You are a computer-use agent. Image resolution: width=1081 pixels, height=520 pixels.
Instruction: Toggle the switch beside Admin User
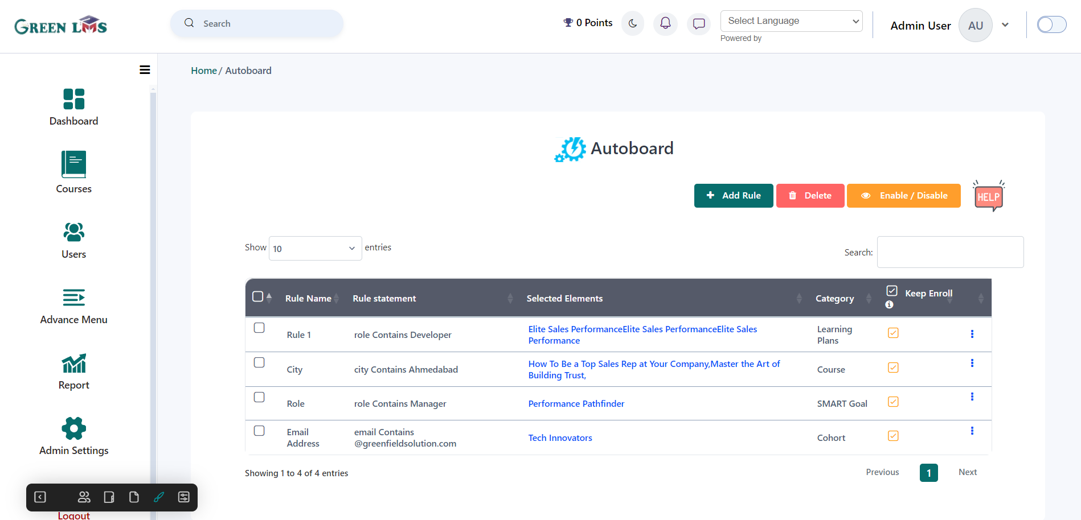coord(1051,24)
